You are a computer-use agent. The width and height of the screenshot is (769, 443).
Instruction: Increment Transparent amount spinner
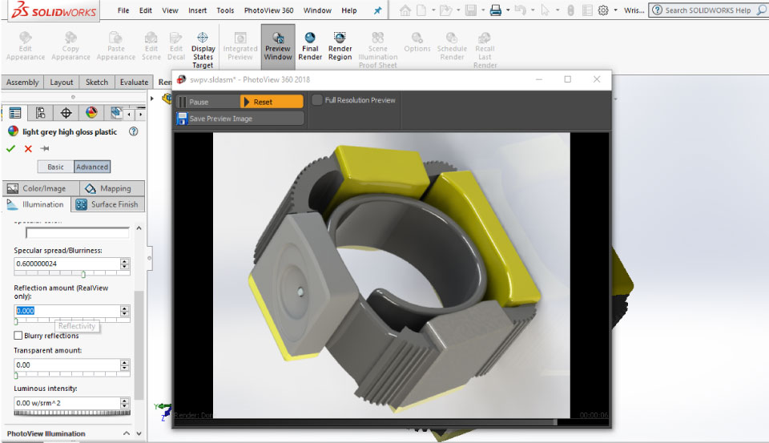click(125, 363)
